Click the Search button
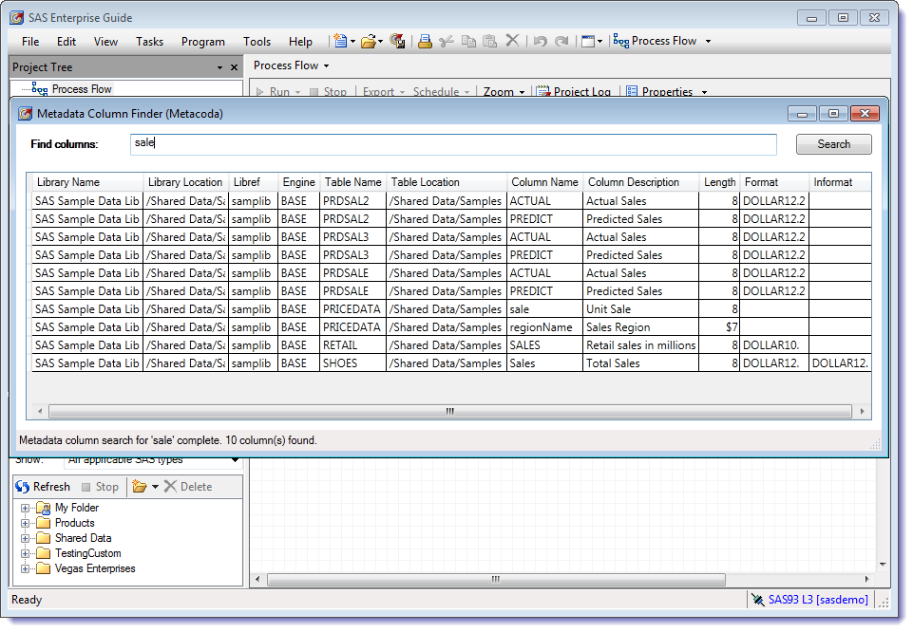This screenshot has width=913, height=632. point(833,144)
